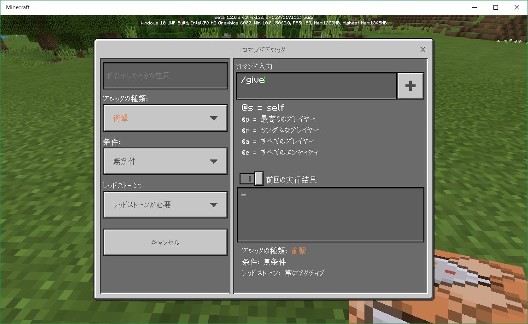Focus the command input field containing /give
The width and height of the screenshot is (528, 324).
[x=316, y=86]
